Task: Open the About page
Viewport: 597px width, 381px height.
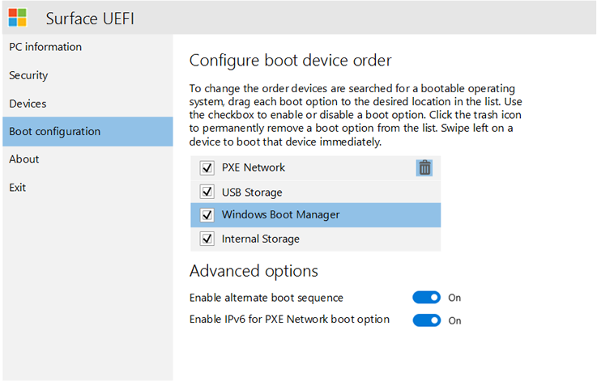Action: (24, 159)
